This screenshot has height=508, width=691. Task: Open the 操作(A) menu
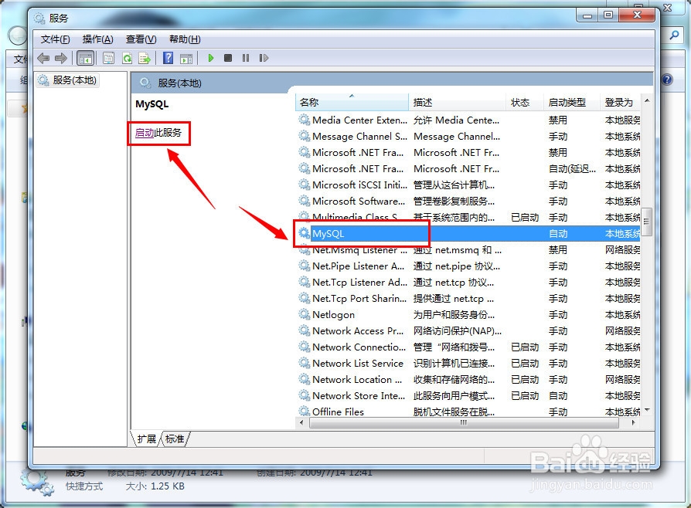point(98,39)
